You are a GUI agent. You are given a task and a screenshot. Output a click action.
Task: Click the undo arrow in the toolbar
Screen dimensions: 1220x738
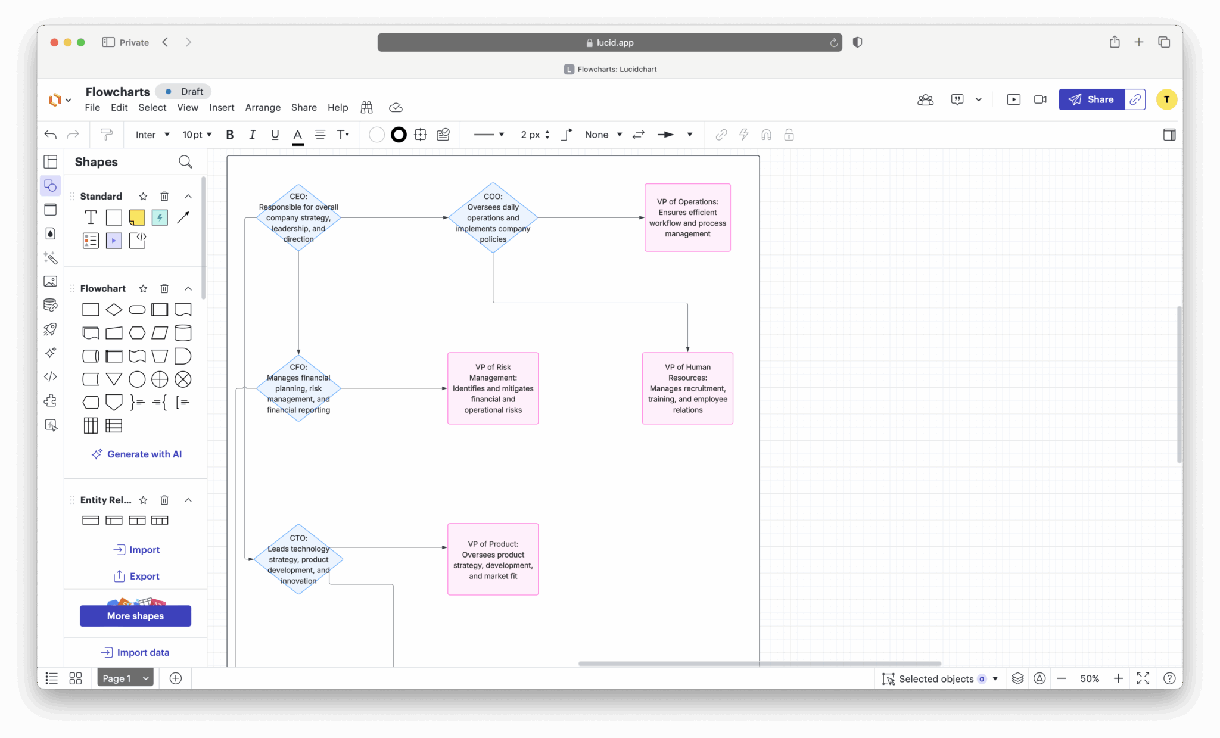[50, 135]
